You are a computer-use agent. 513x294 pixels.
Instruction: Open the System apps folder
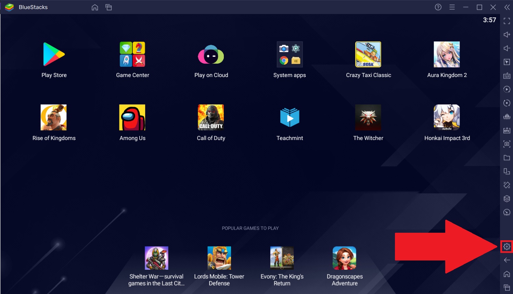pos(290,54)
